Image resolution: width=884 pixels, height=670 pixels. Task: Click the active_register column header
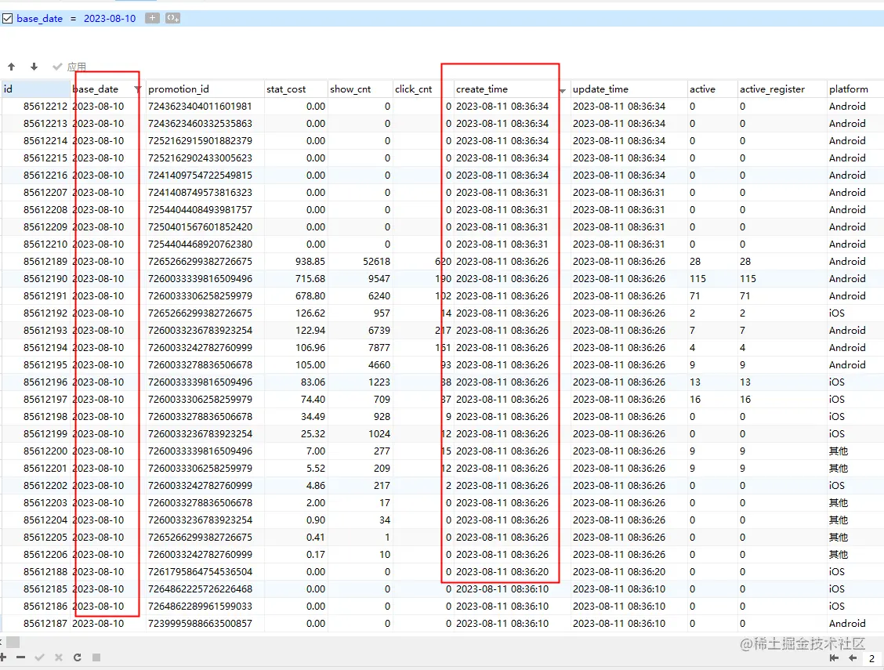[782, 89]
